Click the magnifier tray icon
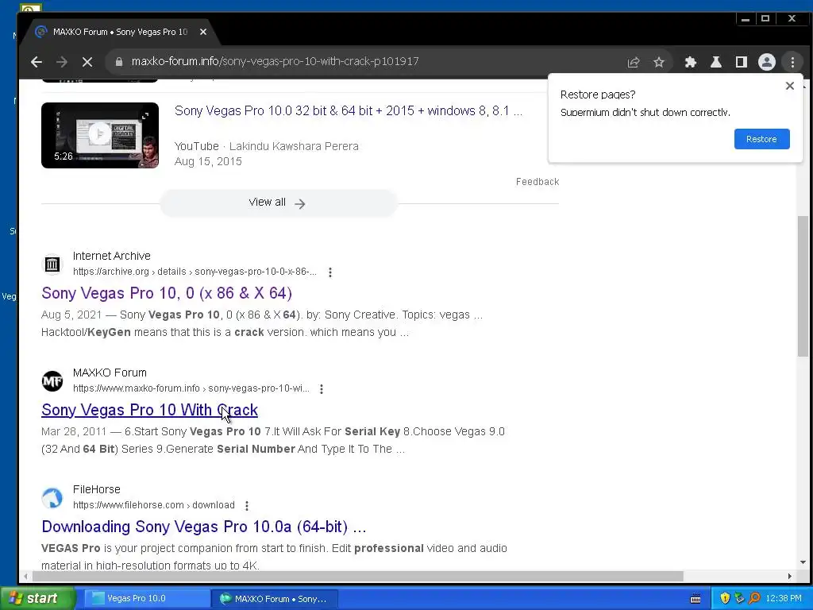 click(754, 599)
